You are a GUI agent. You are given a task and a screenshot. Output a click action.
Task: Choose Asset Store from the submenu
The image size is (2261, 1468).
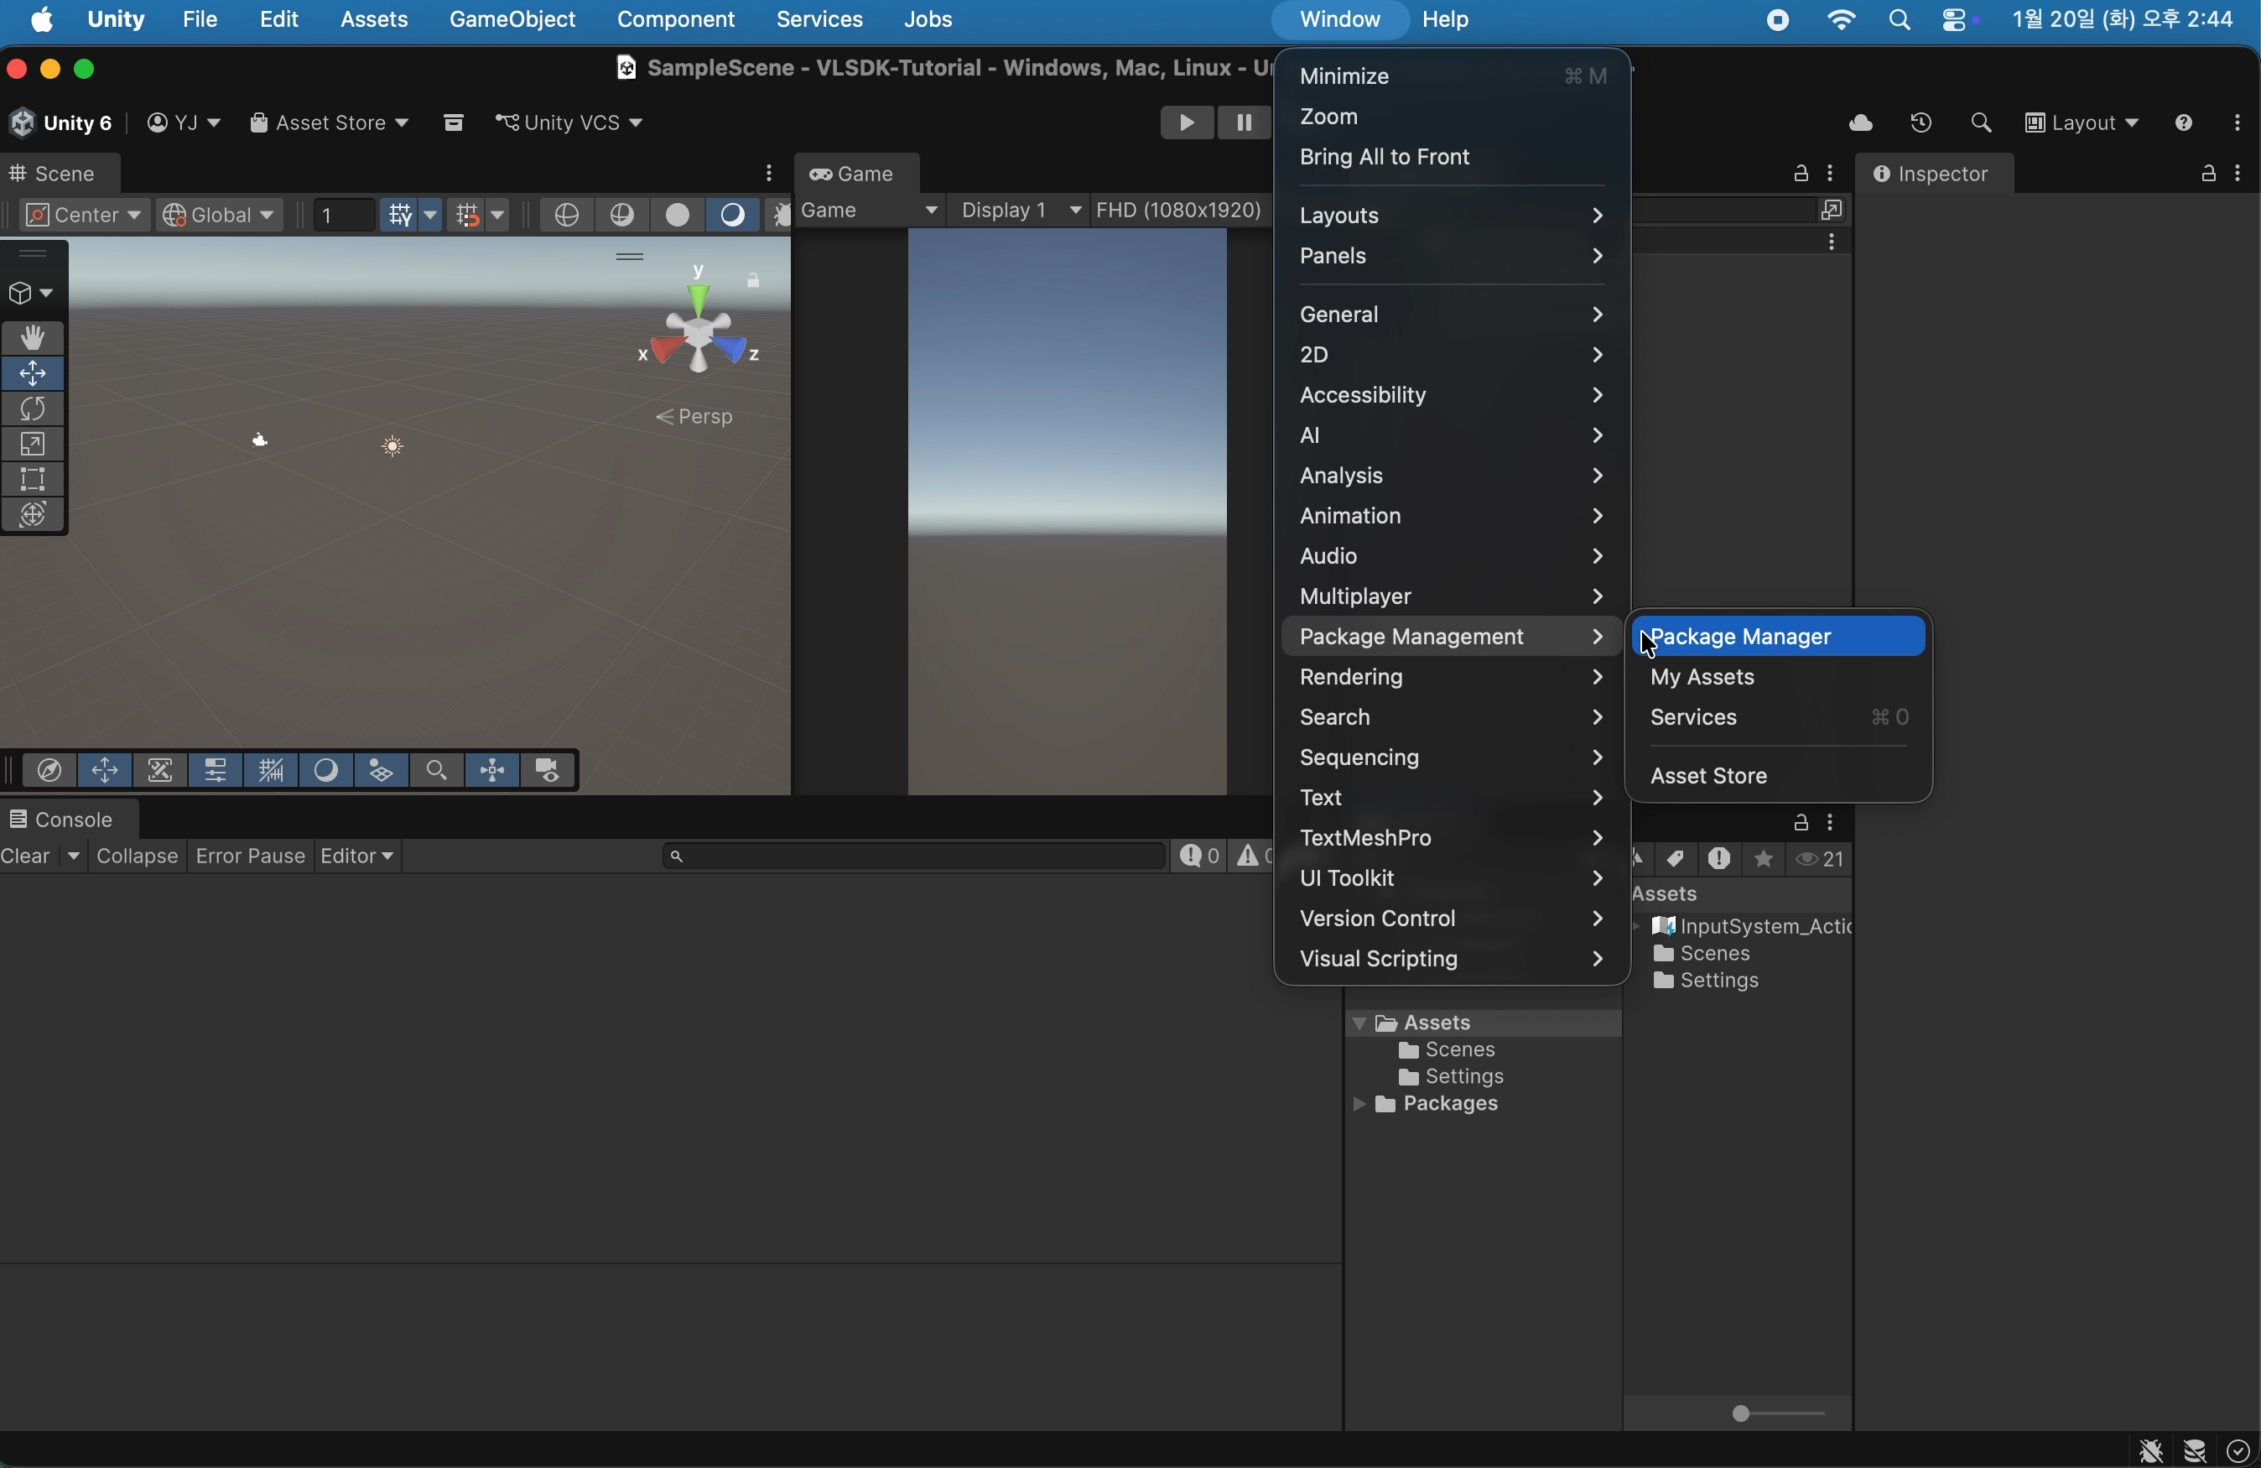1708,776
